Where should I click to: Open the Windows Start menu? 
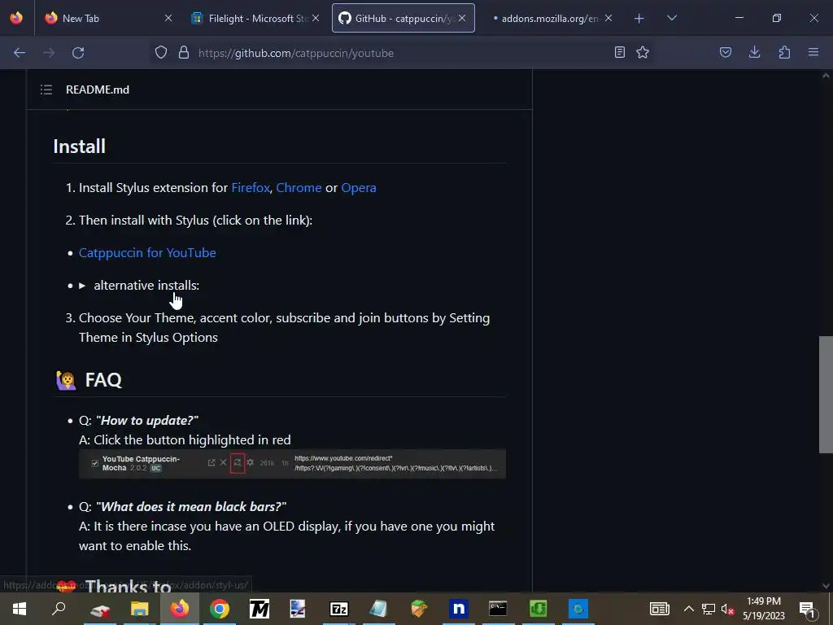[x=20, y=609]
